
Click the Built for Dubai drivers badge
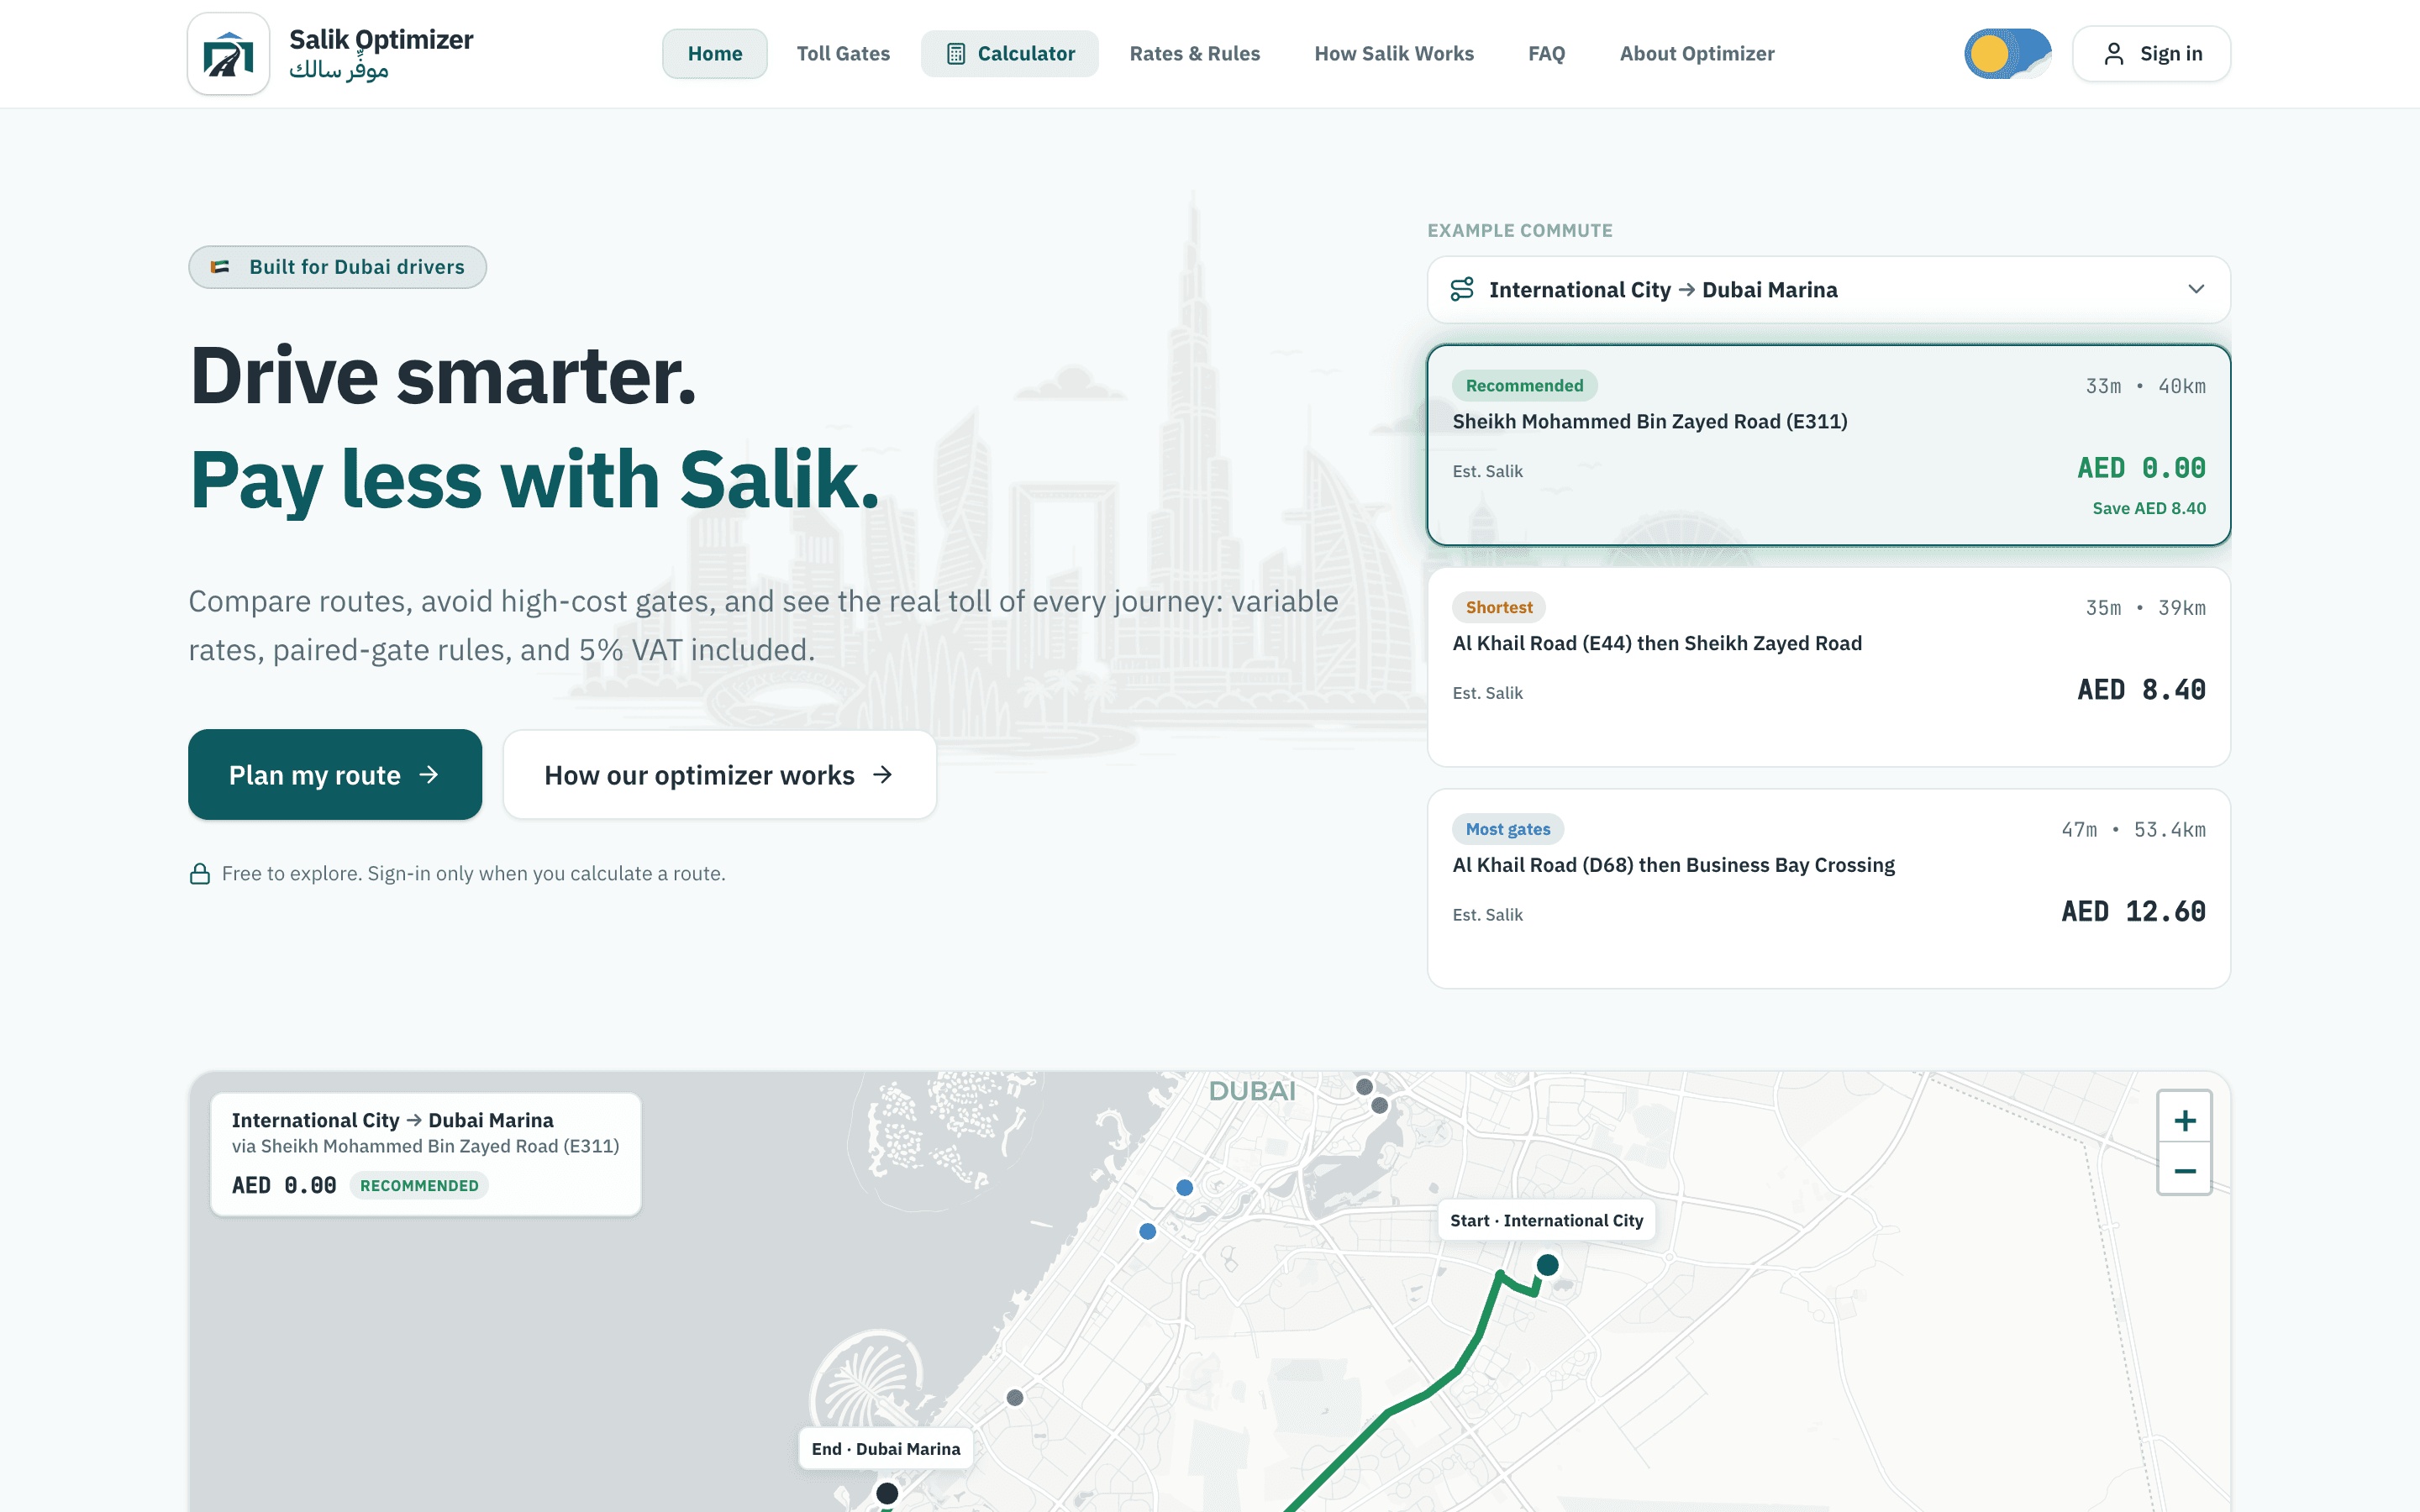[337, 267]
